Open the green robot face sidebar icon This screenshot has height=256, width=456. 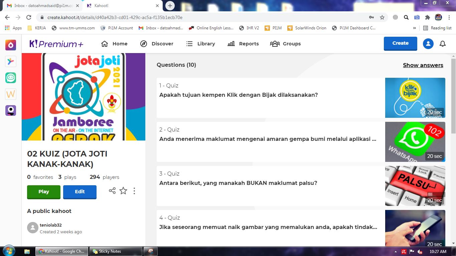pos(11,78)
